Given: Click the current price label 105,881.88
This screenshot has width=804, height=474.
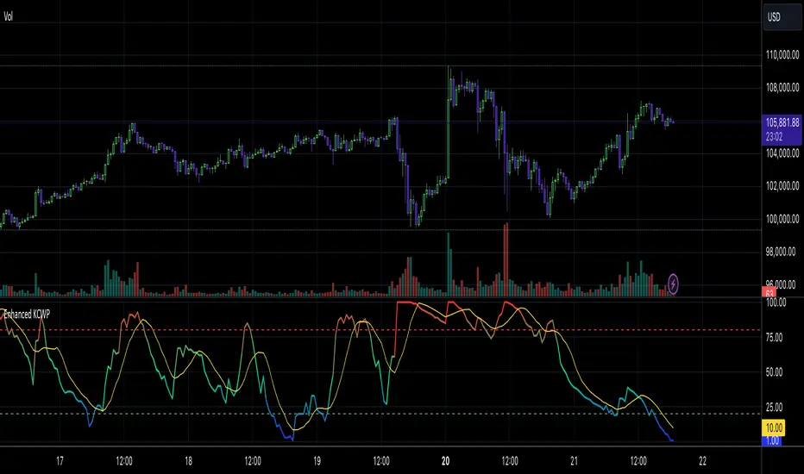Looking at the screenshot, I should pyautogui.click(x=782, y=123).
